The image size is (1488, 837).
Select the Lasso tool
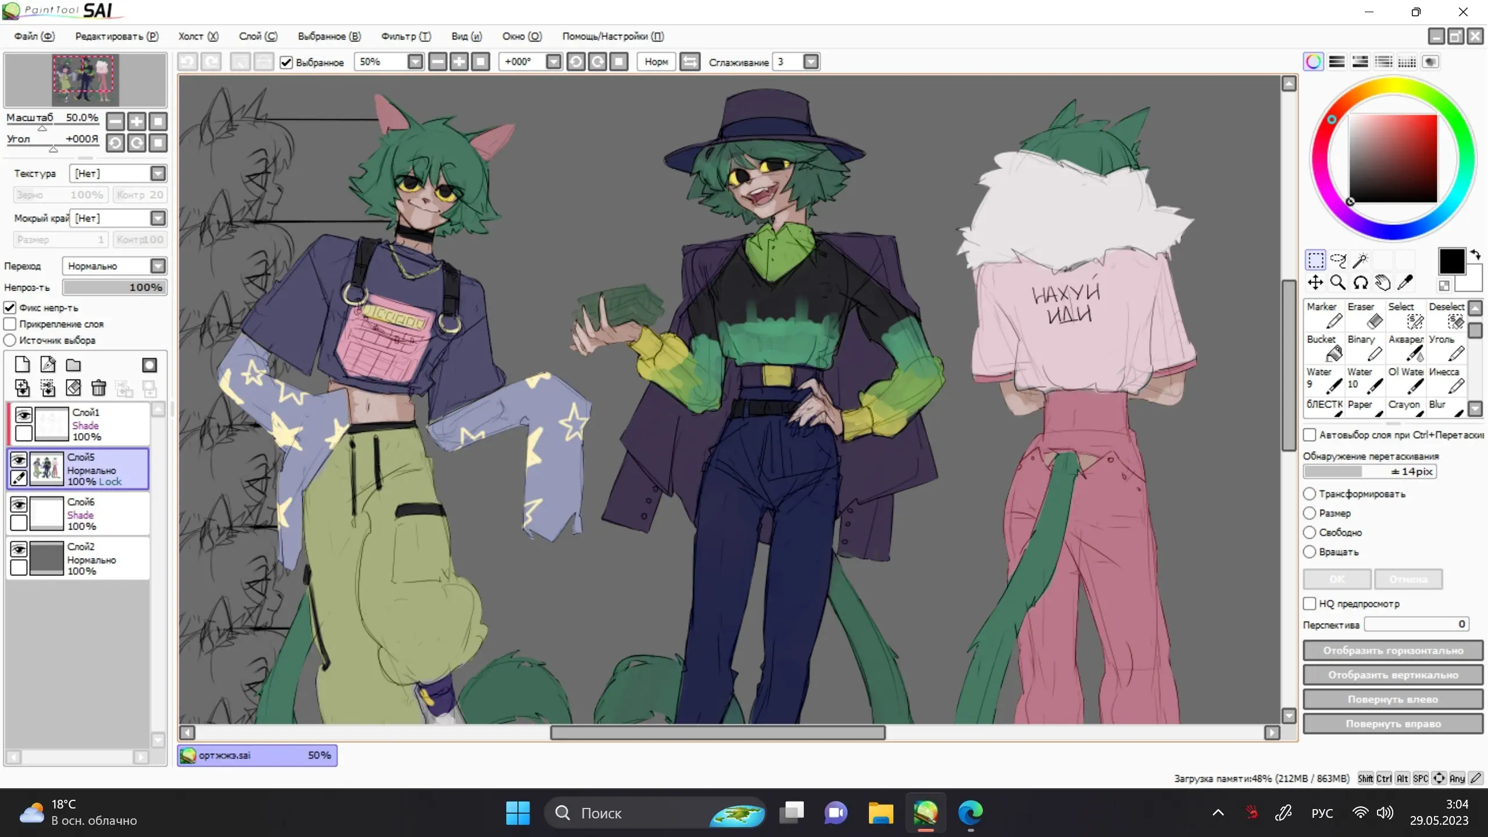1338,260
